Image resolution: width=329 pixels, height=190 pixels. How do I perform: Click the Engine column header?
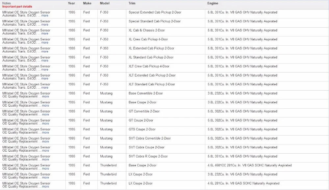tap(213, 3)
